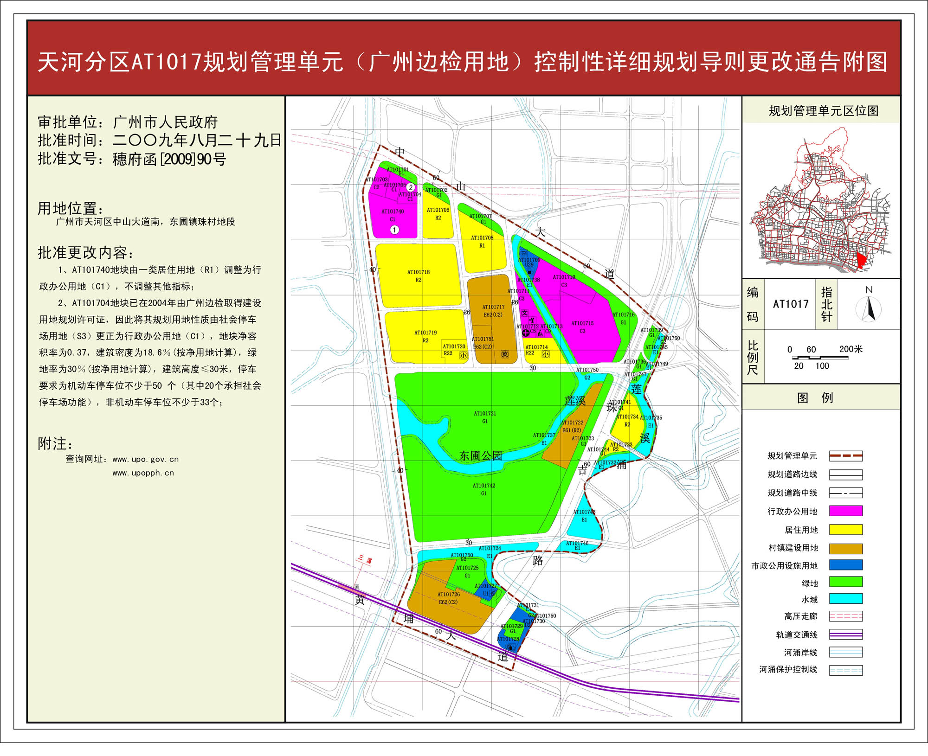Click the 河涌保护控制线 legend sample

[x=846, y=670]
